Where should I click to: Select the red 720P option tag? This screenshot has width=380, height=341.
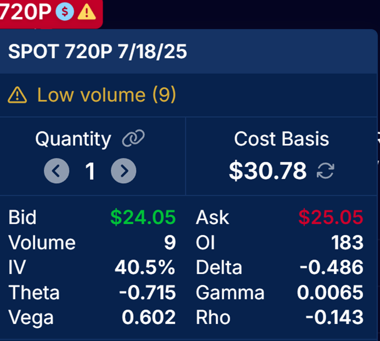pyautogui.click(x=51, y=13)
